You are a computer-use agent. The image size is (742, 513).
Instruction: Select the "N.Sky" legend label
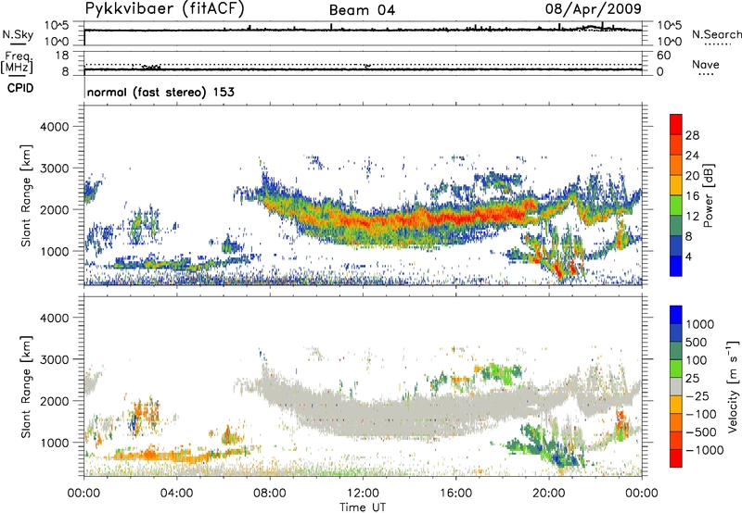(18, 34)
